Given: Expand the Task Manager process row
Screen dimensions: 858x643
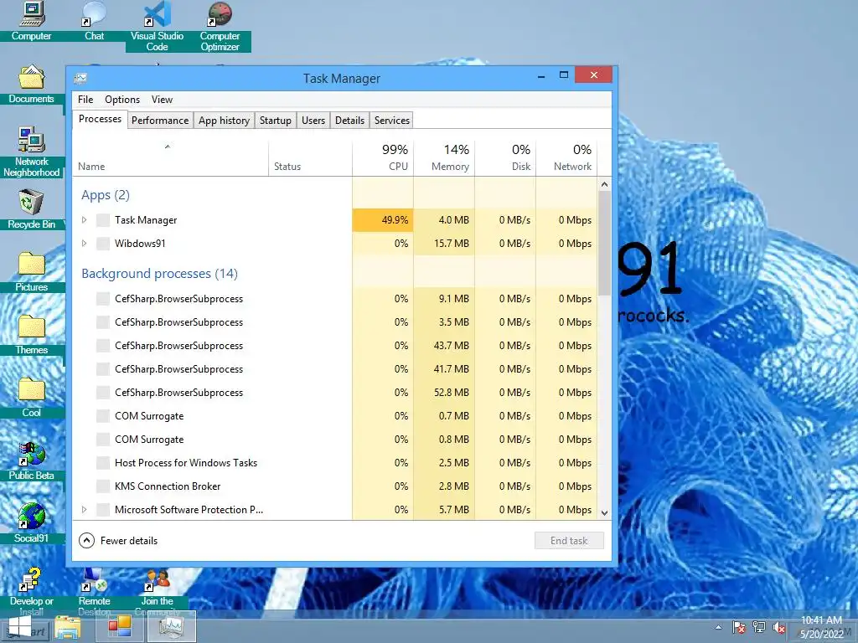Looking at the screenshot, I should pyautogui.click(x=84, y=220).
